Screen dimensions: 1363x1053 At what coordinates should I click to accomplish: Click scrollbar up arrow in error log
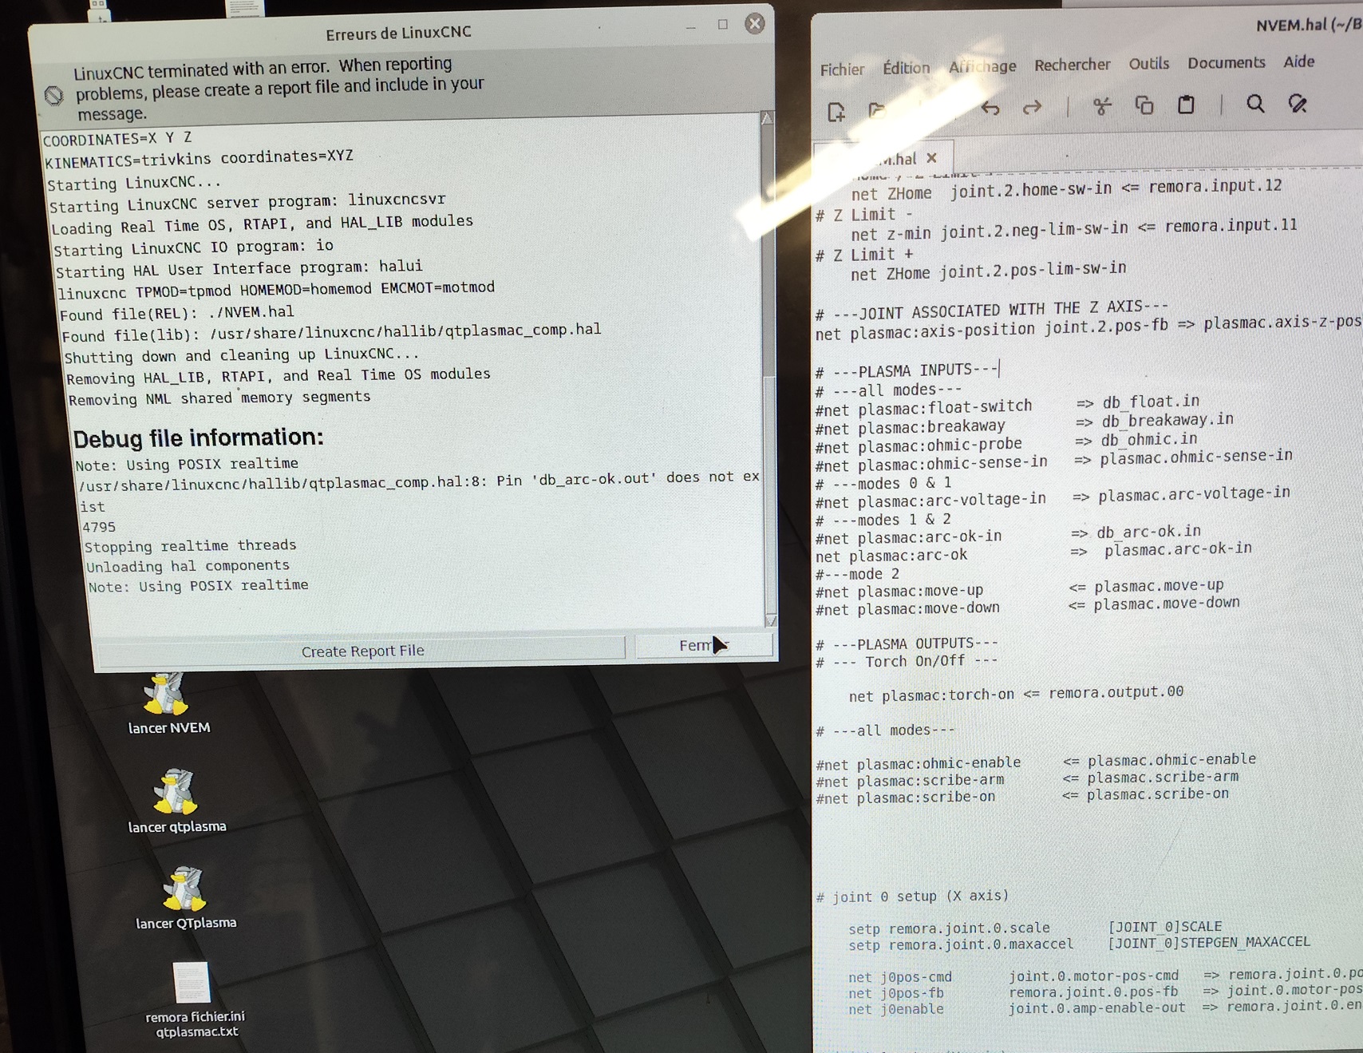click(x=766, y=118)
